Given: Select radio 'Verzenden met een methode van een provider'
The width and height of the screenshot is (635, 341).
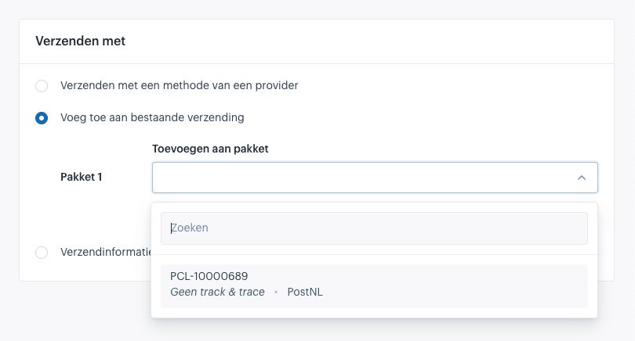Looking at the screenshot, I should point(42,85).
